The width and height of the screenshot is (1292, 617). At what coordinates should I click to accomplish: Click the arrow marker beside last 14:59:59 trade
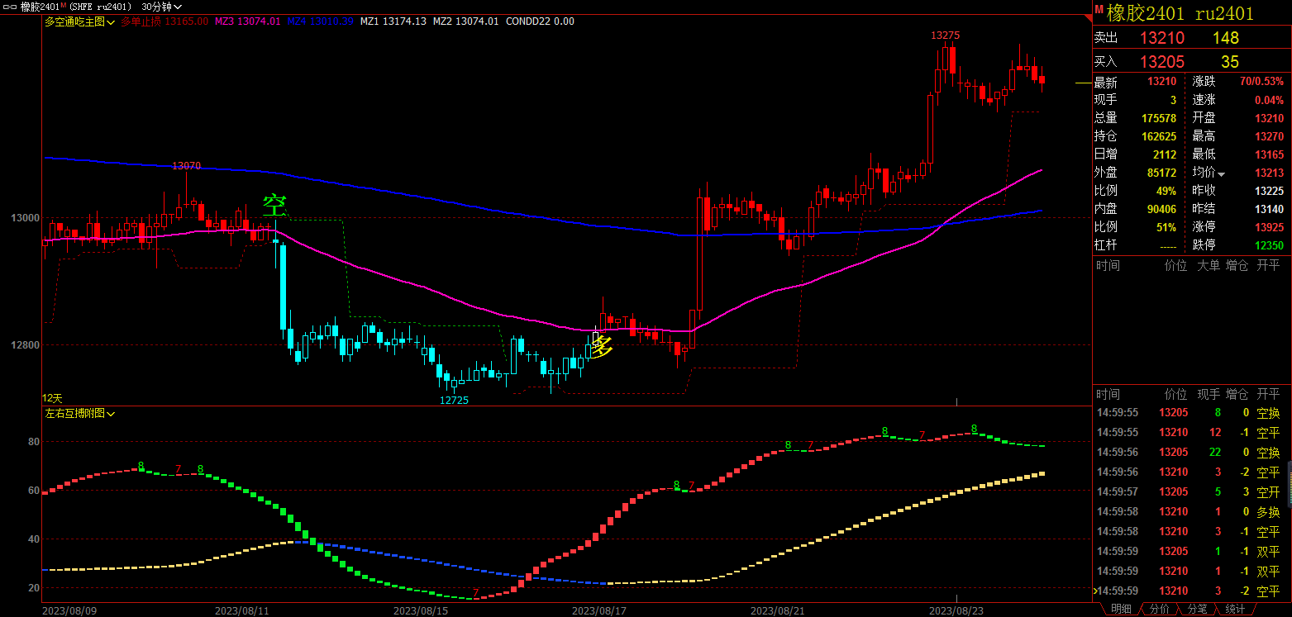click(1096, 591)
